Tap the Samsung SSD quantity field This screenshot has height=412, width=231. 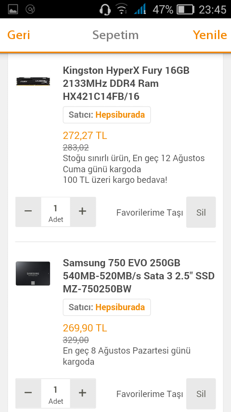pos(56,393)
